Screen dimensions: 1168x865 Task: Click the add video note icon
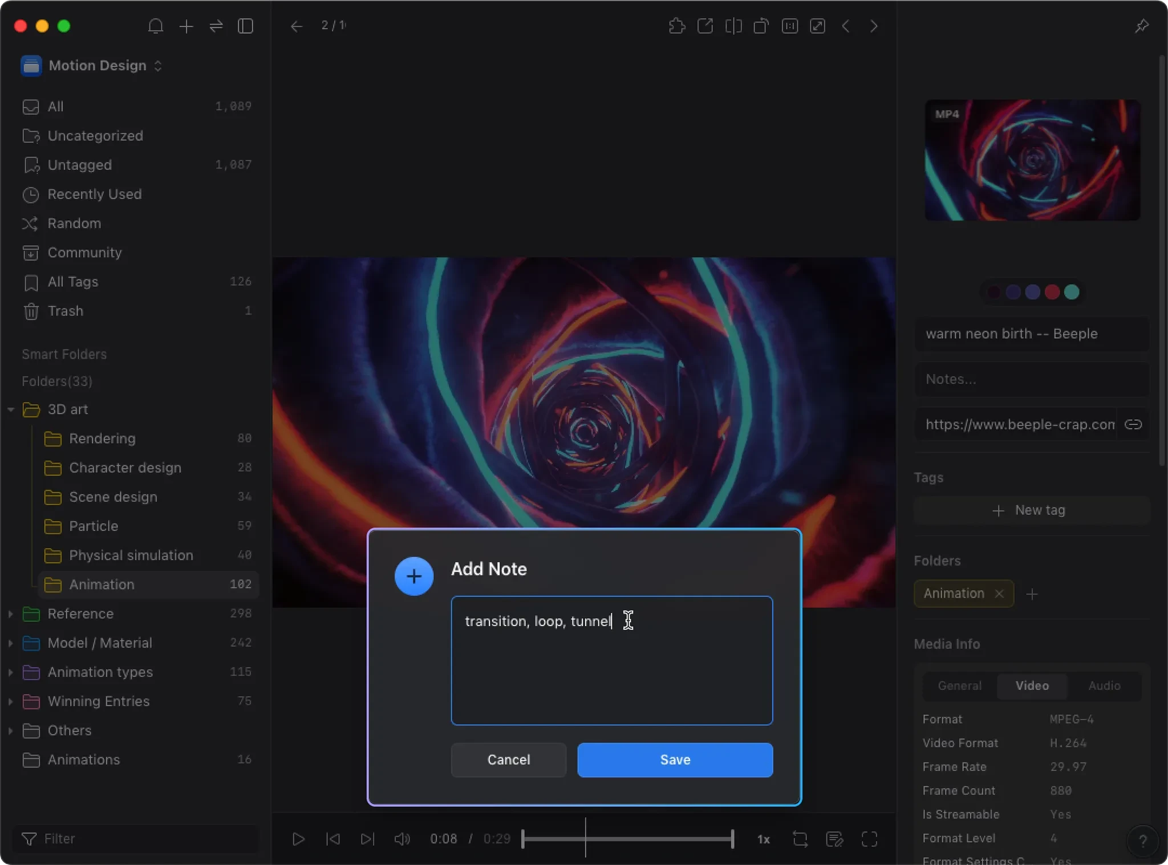click(x=835, y=839)
